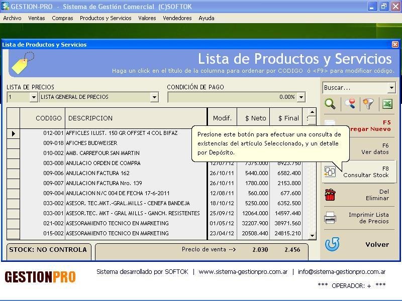The width and height of the screenshot is (402, 301).
Task: Click the scrollbar down arrow in product list
Action: (312, 235)
